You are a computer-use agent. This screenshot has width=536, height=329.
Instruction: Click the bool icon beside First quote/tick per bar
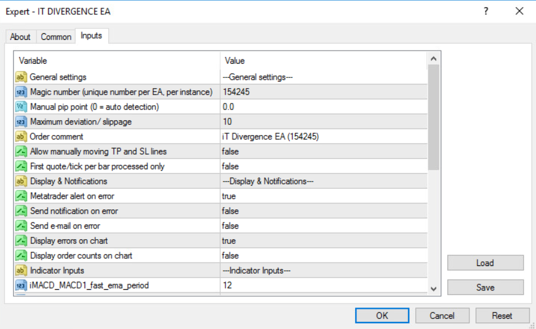(20, 166)
